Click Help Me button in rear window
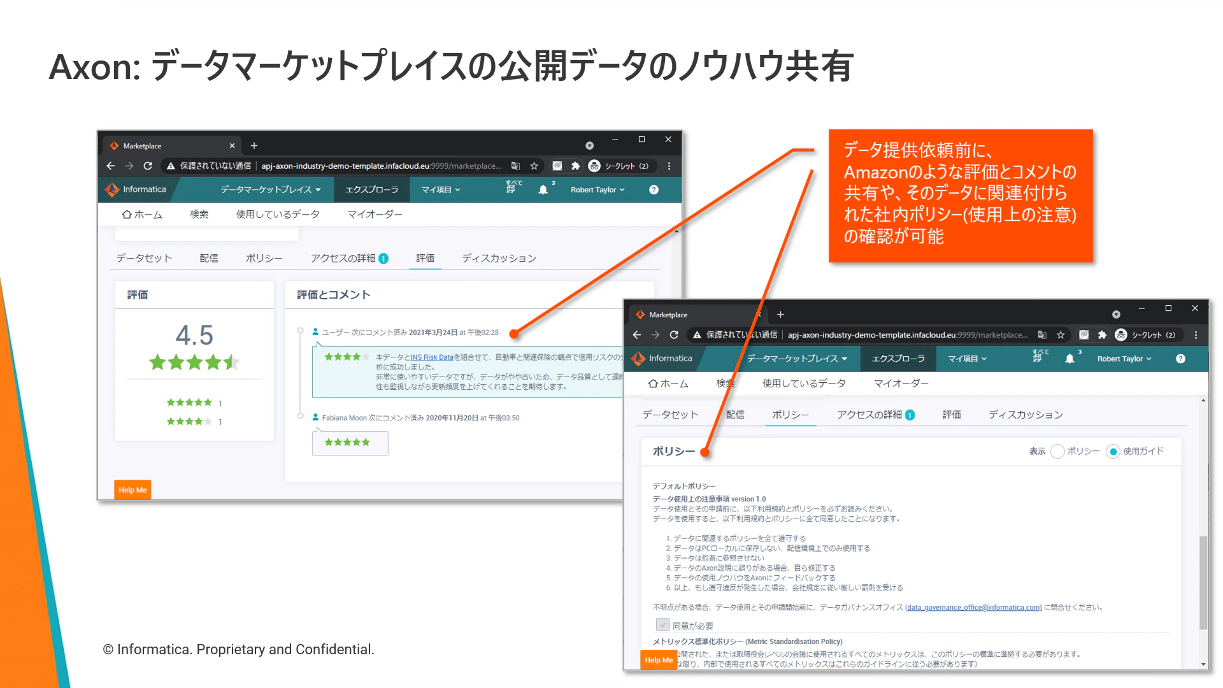This screenshot has height=688, width=1223. coord(132,490)
